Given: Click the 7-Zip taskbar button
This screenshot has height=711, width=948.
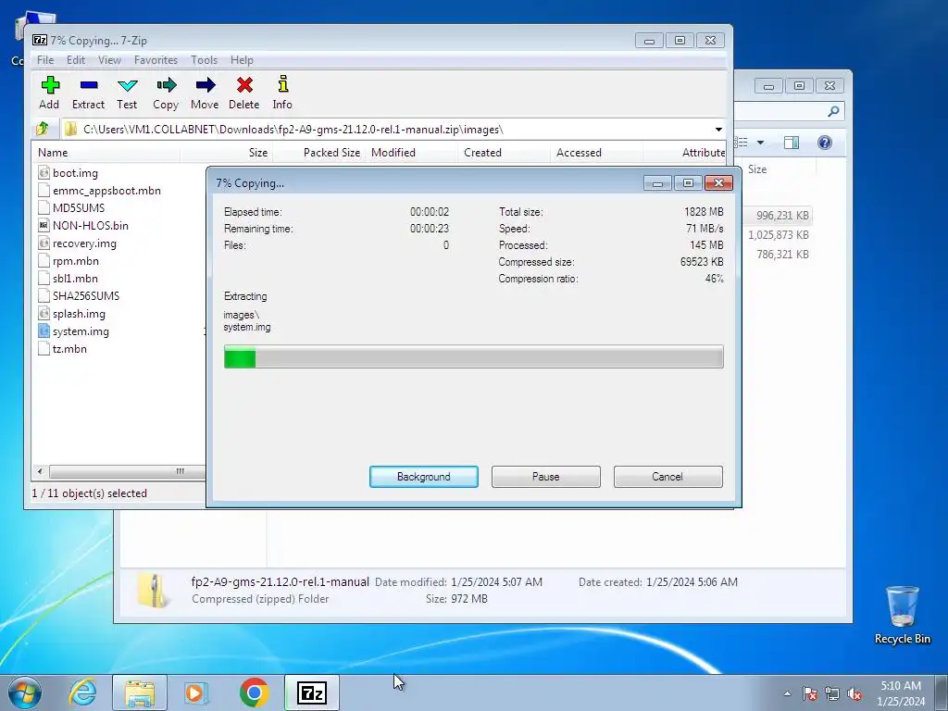Looking at the screenshot, I should point(311,692).
